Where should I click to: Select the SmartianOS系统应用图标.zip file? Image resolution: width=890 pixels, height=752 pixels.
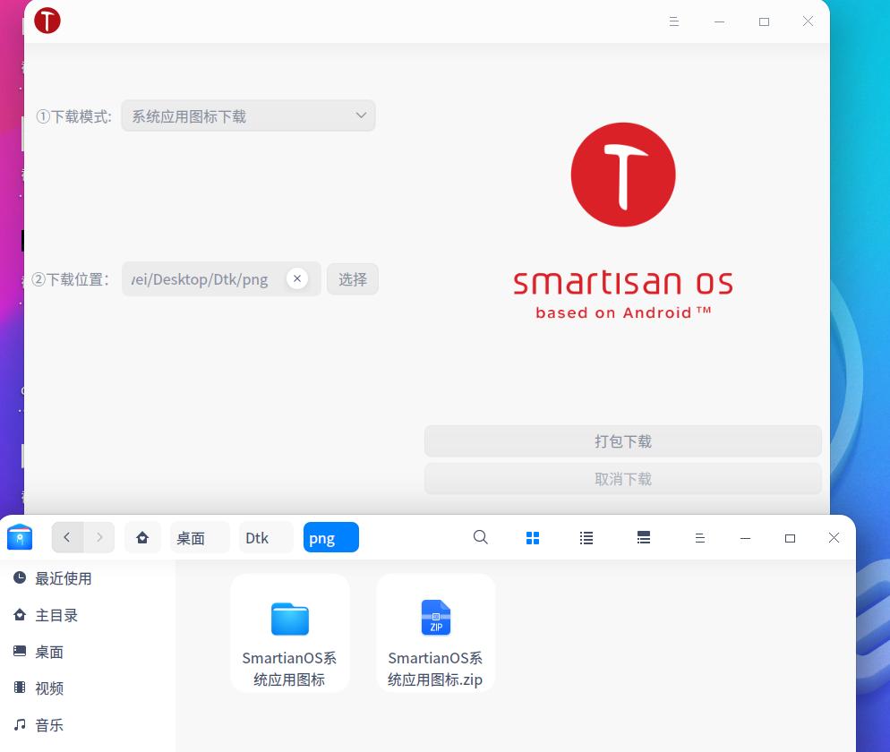point(435,633)
